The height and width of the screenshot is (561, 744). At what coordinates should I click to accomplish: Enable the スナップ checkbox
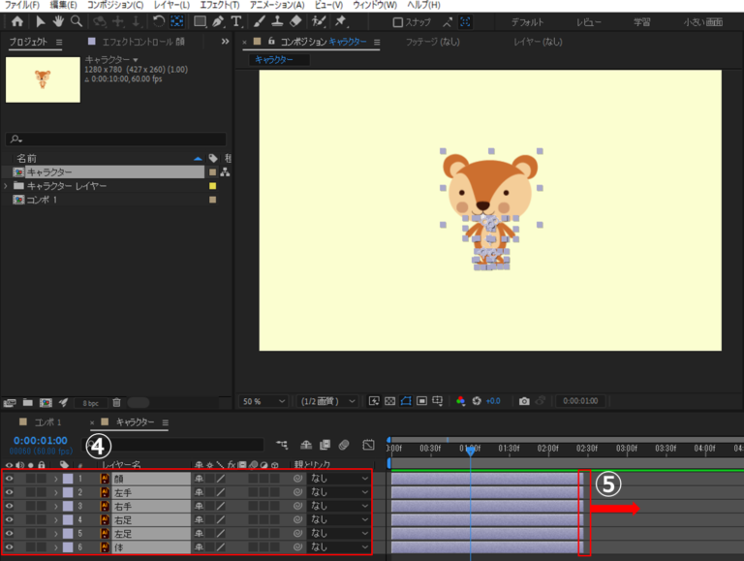pyautogui.click(x=398, y=22)
